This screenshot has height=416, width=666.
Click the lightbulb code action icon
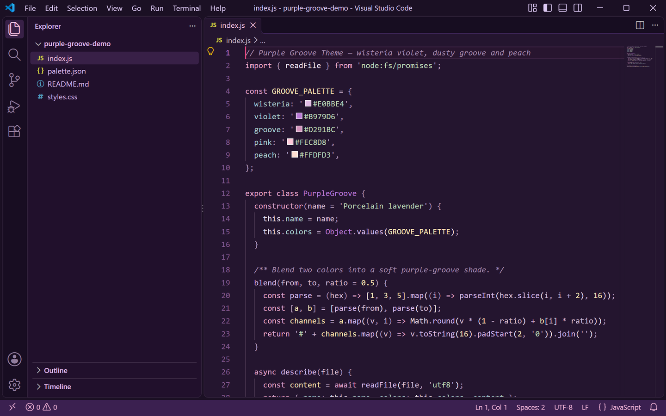210,51
